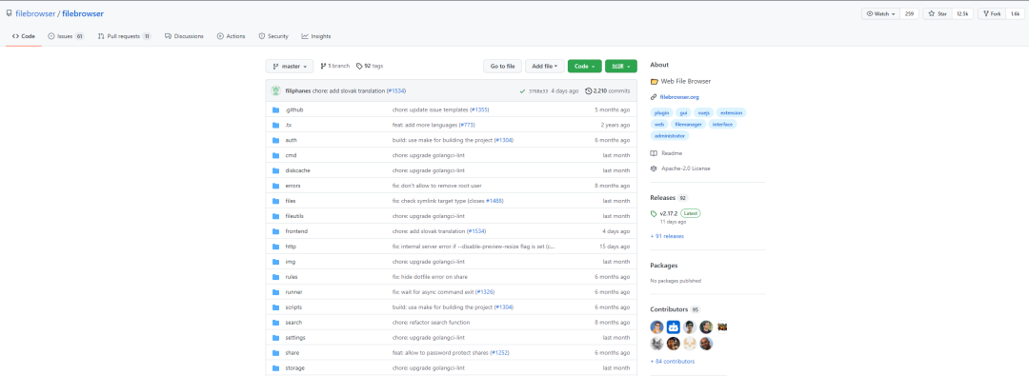Click the search folder icon
This screenshot has height=376, width=1029.
(275, 322)
